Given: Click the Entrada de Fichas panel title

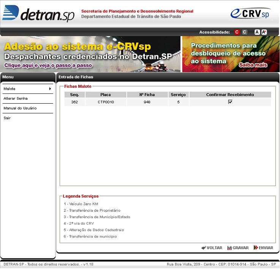Looking at the screenshot, I should pyautogui.click(x=76, y=77).
